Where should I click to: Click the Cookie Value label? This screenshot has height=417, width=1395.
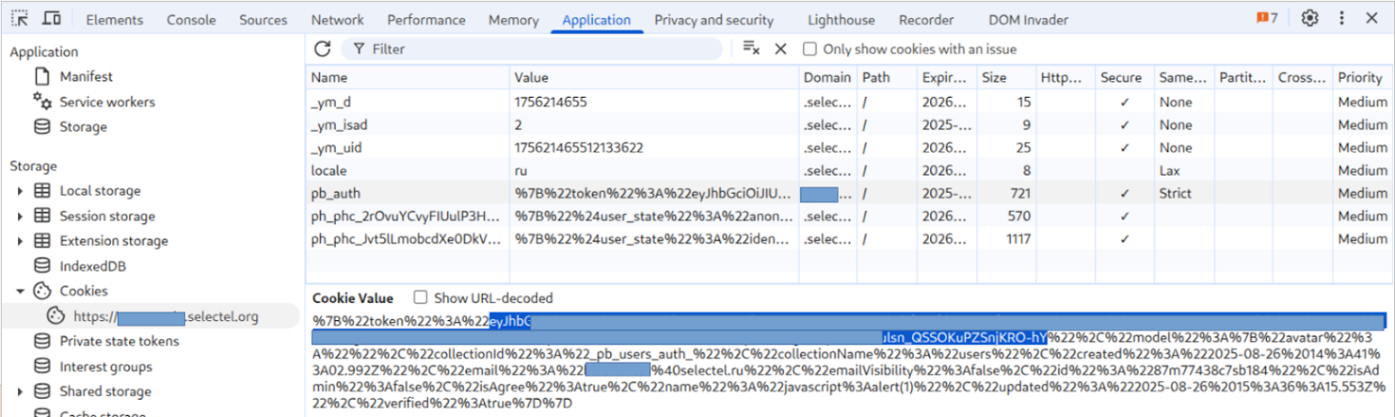352,298
